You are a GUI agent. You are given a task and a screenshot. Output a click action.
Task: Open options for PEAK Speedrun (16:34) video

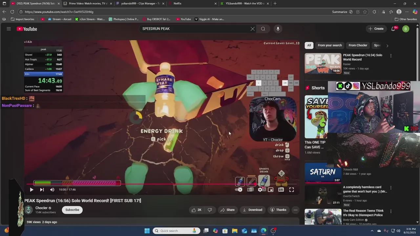pos(391,56)
